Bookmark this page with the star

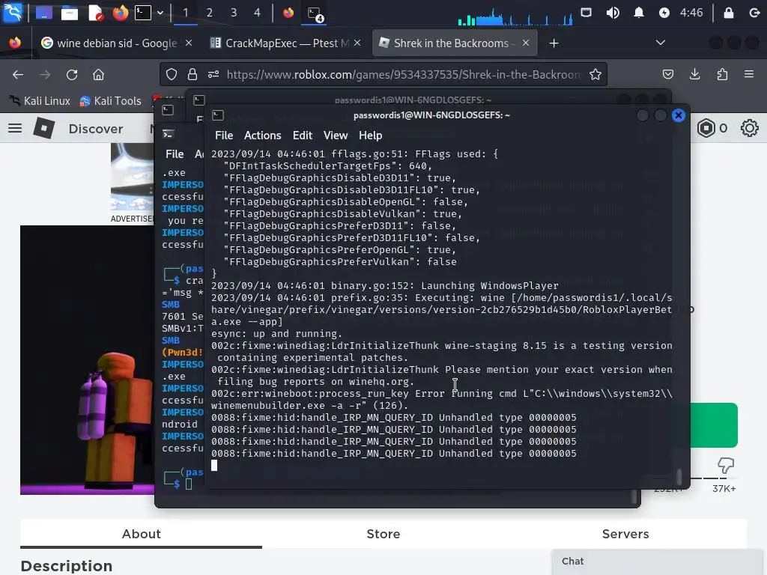point(595,74)
